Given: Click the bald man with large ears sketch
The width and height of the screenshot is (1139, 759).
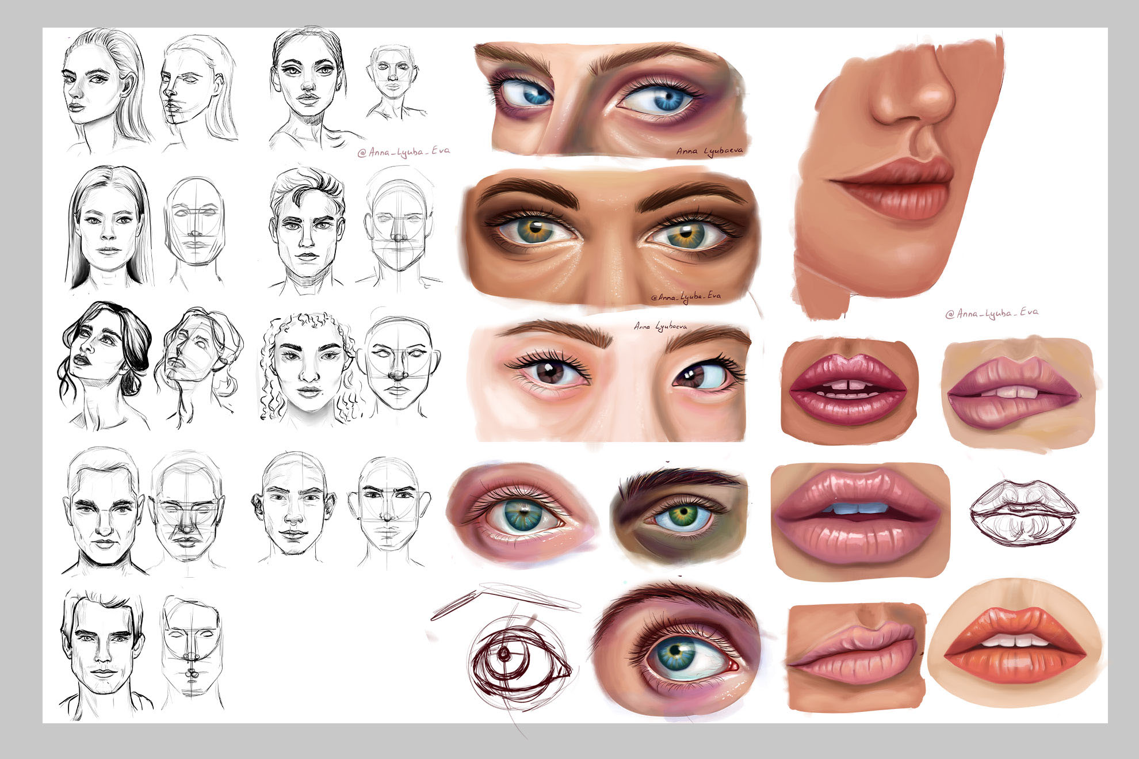Looking at the screenshot, I should click(x=293, y=509).
